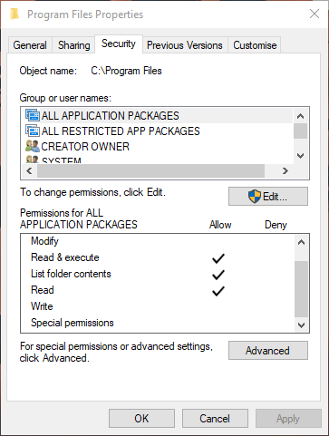The height and width of the screenshot is (436, 329).
Task: Click the folder icon in title bar
Action: (x=15, y=14)
